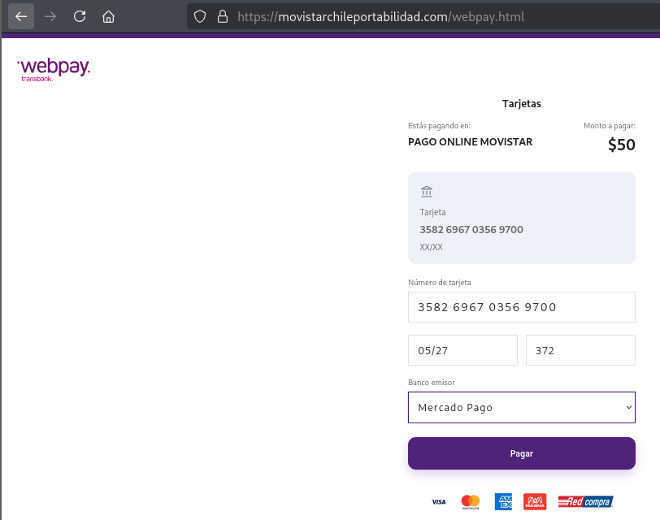This screenshot has height=520, width=660.
Task: Open the Banco emisor dropdown
Action: [522, 407]
